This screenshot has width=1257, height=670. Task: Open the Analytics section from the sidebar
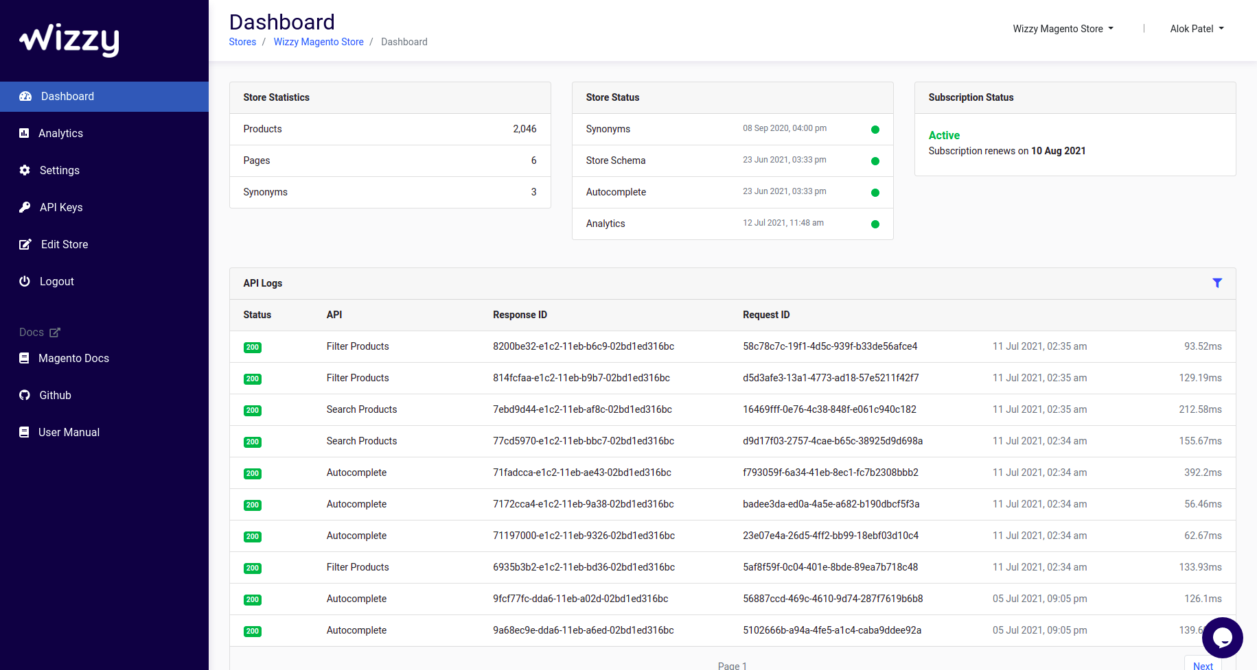[60, 133]
